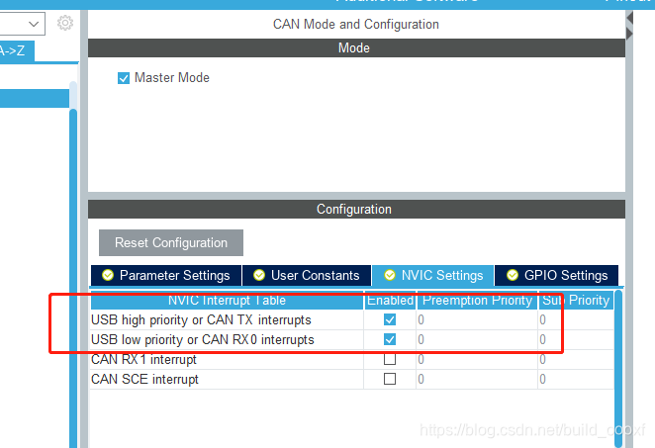Open the settings gear icon

pos(65,23)
